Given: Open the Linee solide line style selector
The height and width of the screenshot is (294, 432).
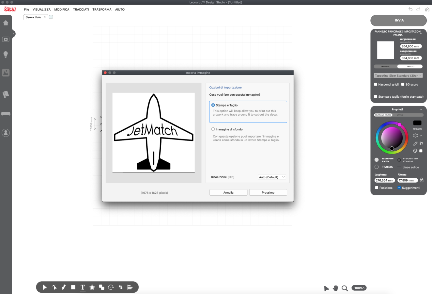Looking at the screenshot, I should coord(408,167).
